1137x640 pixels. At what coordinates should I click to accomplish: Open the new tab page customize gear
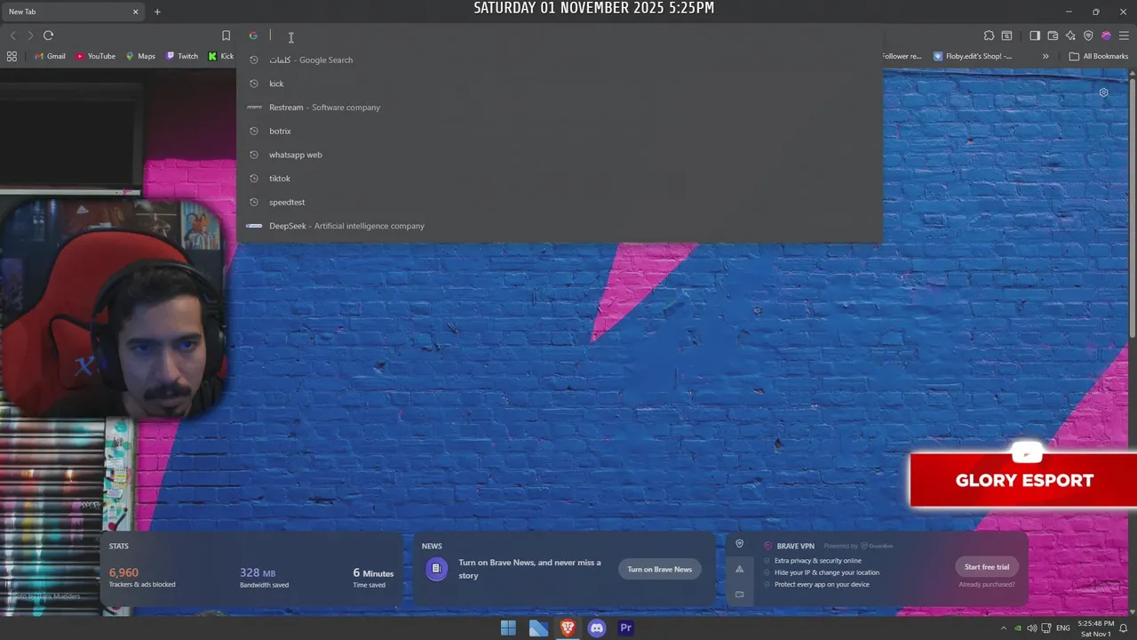click(1103, 92)
